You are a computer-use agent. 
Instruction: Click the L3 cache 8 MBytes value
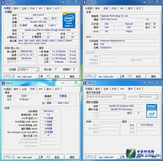59,62
